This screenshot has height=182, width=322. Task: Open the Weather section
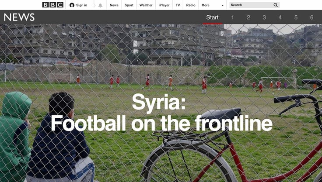pos(146,5)
